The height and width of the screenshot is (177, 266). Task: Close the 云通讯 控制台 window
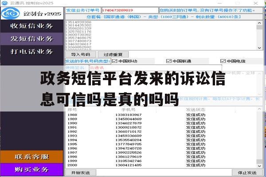(x=256, y=3)
